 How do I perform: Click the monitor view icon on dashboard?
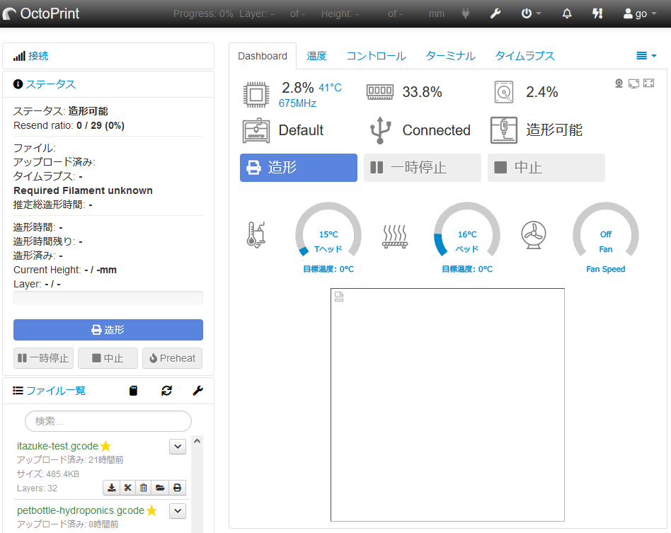coord(633,84)
